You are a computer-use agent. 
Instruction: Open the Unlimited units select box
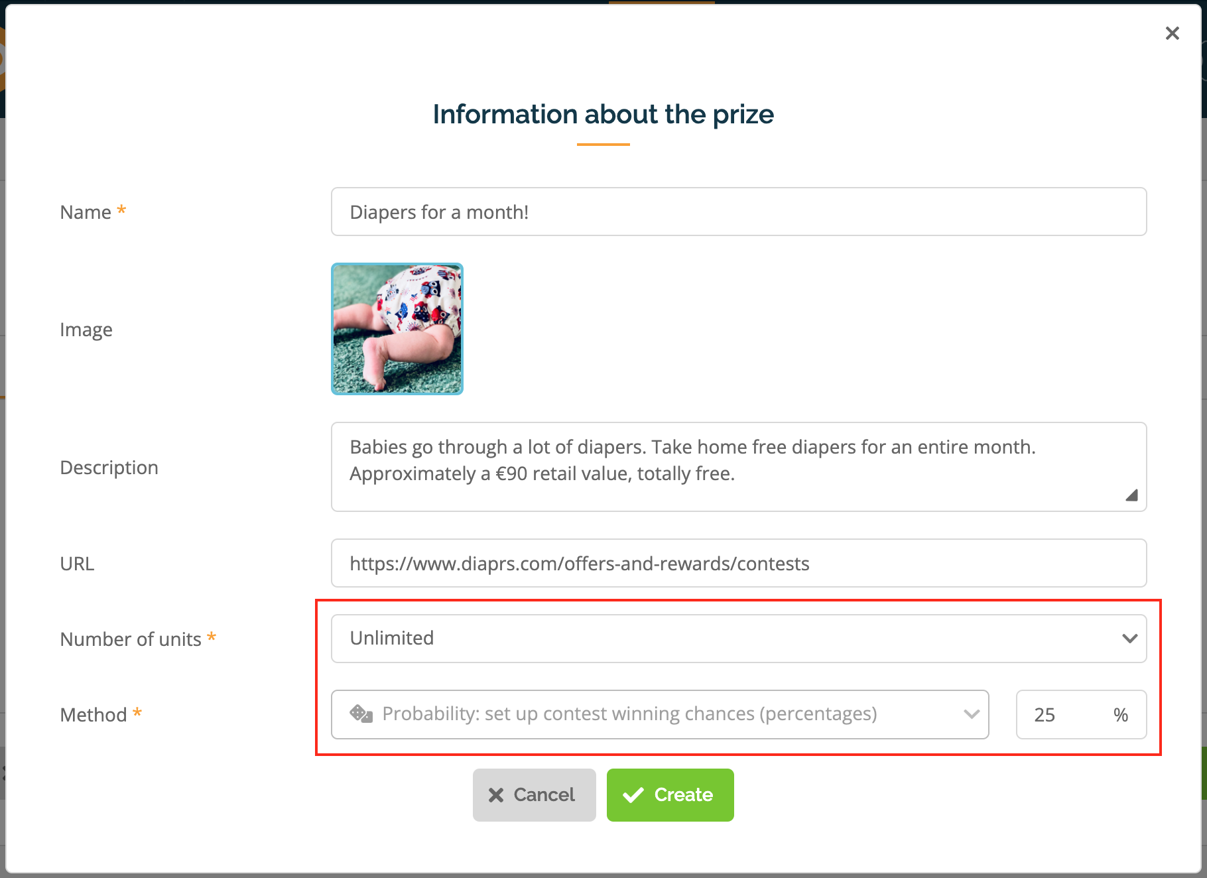739,639
